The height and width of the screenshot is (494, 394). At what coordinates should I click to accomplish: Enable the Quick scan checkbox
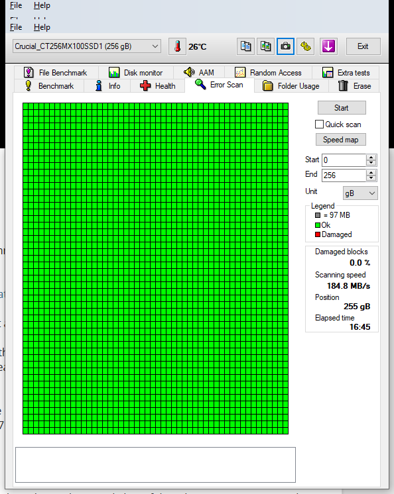click(319, 124)
